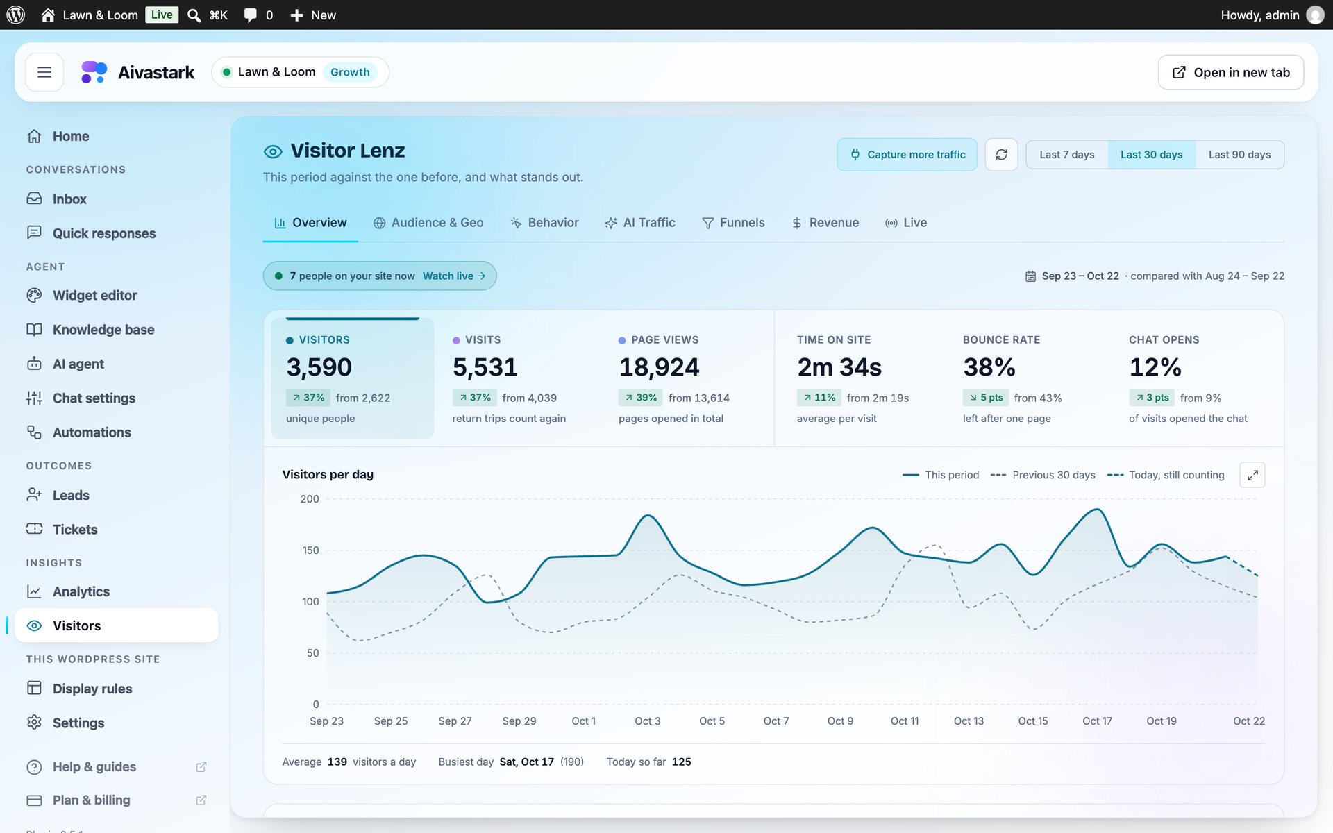Switch to the AI Traffic tab
This screenshot has width=1333, height=833.
pyautogui.click(x=640, y=223)
